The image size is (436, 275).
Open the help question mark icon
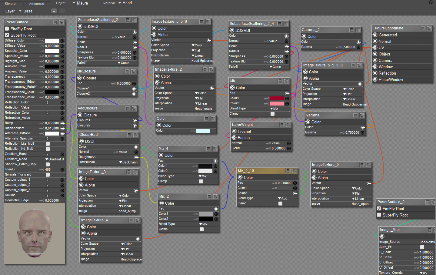[x=431, y=2]
